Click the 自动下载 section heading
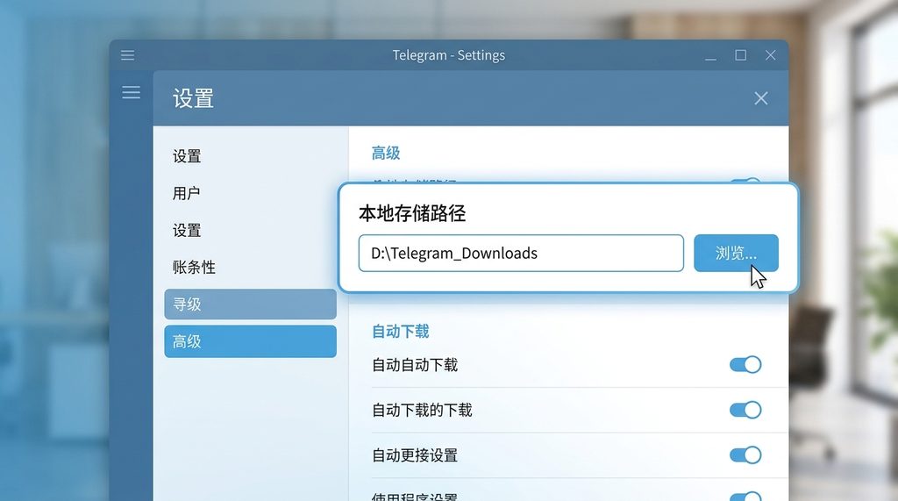 click(x=400, y=332)
